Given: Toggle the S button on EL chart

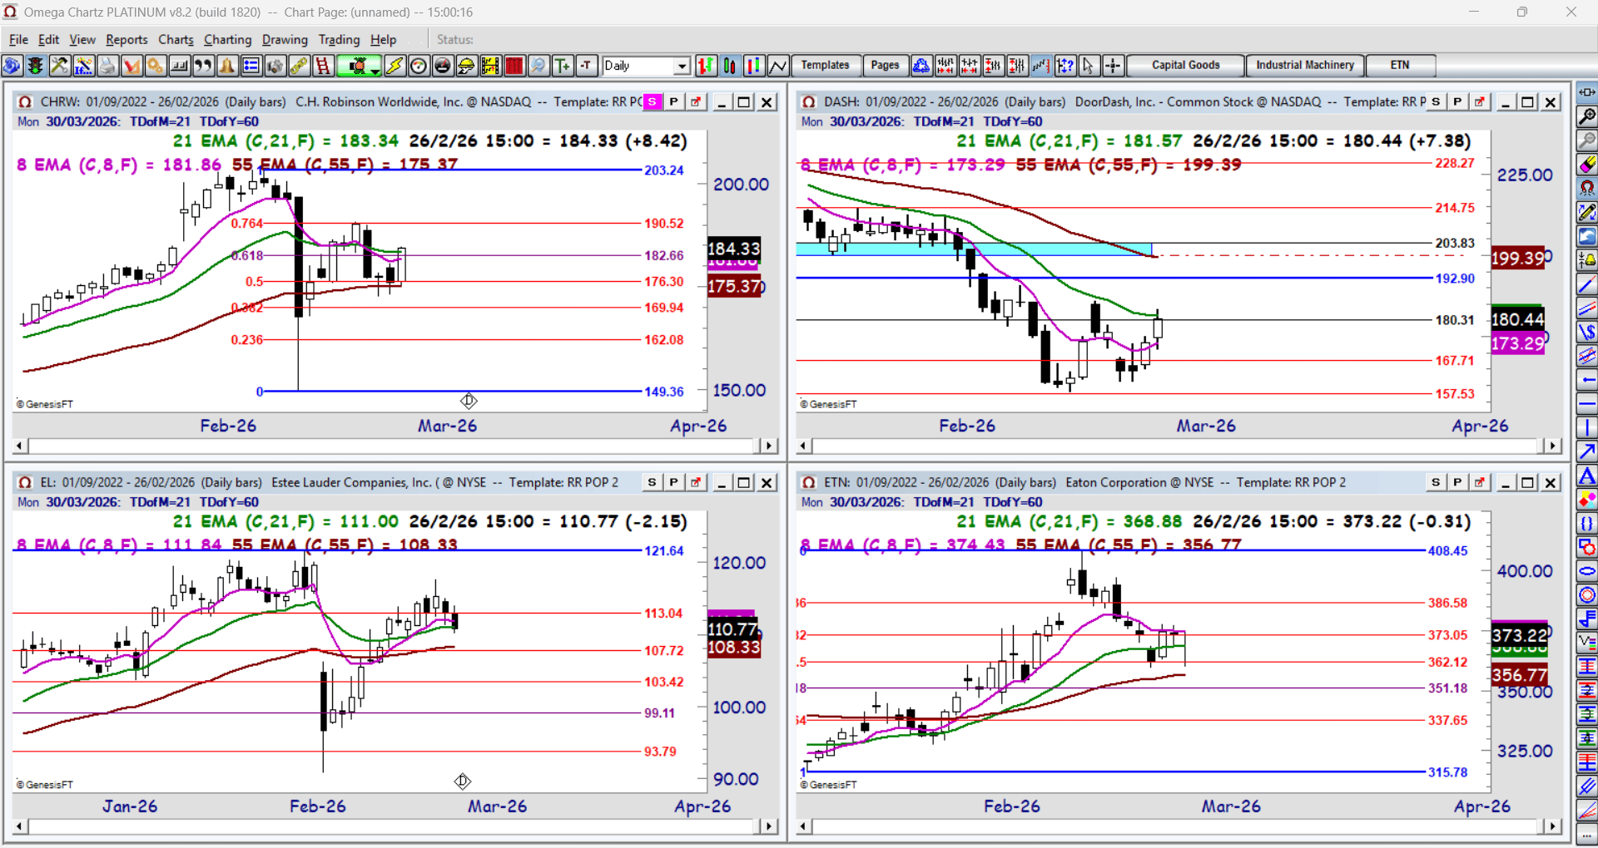Looking at the screenshot, I should (652, 482).
